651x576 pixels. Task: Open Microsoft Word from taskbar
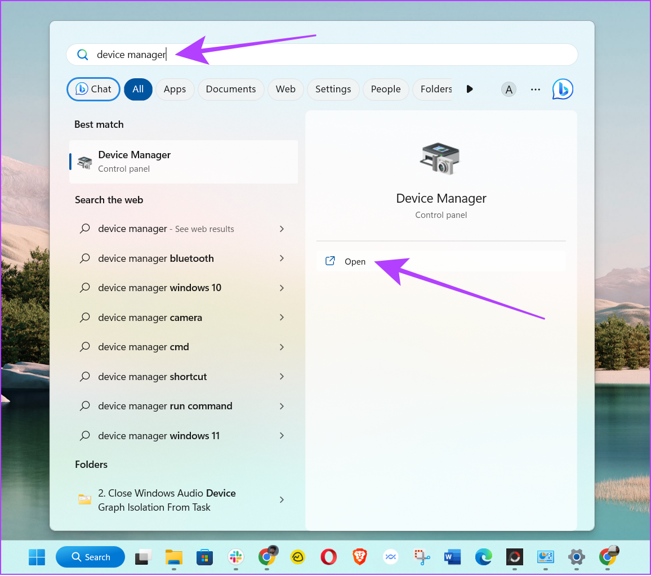[x=453, y=557]
